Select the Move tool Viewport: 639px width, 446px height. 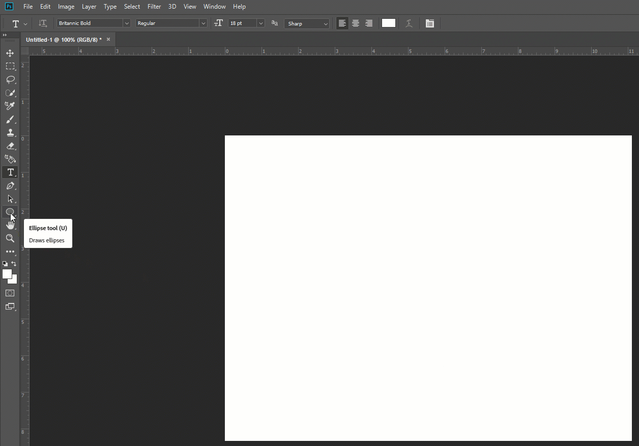point(10,53)
